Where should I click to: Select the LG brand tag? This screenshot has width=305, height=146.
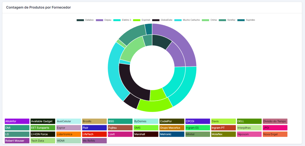(17, 134)
